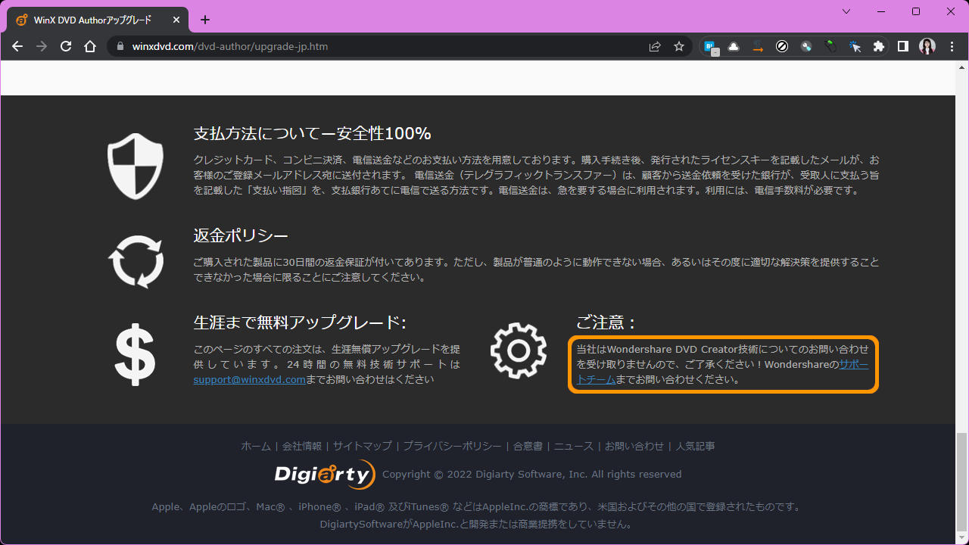Open a new browser tab
The image size is (969, 545).
coord(205,20)
